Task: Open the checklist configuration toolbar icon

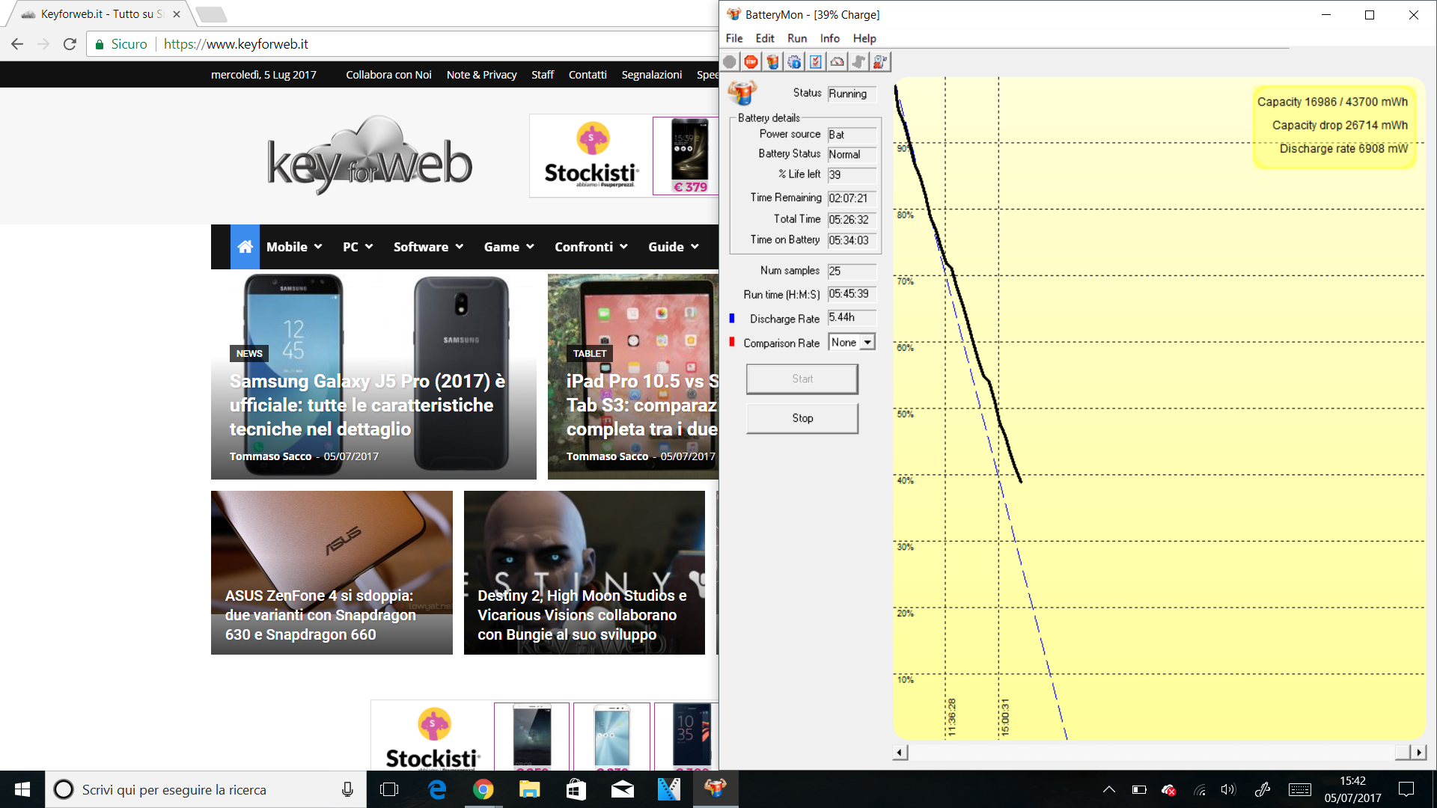Action: [x=816, y=62]
